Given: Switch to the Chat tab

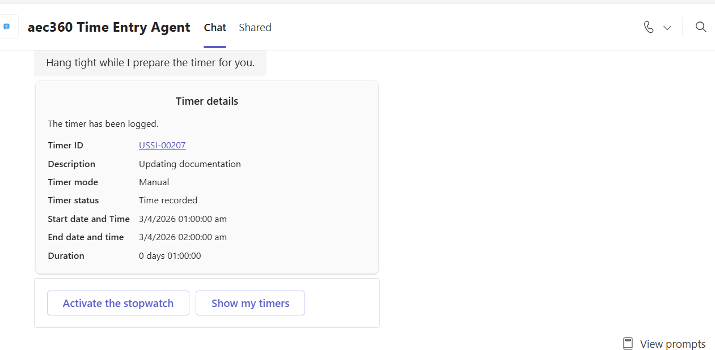Looking at the screenshot, I should pyautogui.click(x=215, y=27).
